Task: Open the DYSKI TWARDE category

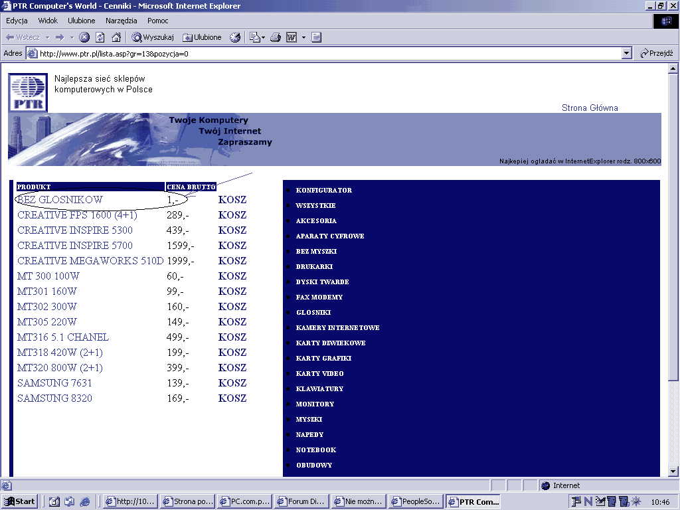Action: click(x=322, y=282)
